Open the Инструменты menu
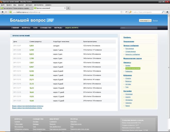The height and width of the screenshot is (132, 170). pyautogui.click(x=39, y=5)
